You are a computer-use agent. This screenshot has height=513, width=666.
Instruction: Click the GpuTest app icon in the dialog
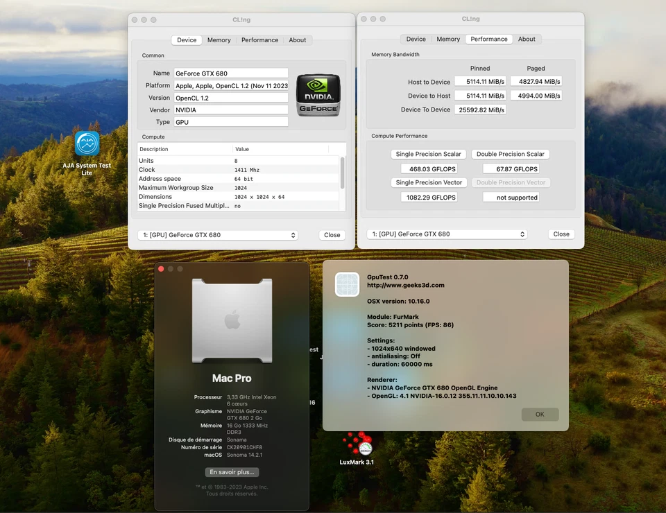point(347,284)
